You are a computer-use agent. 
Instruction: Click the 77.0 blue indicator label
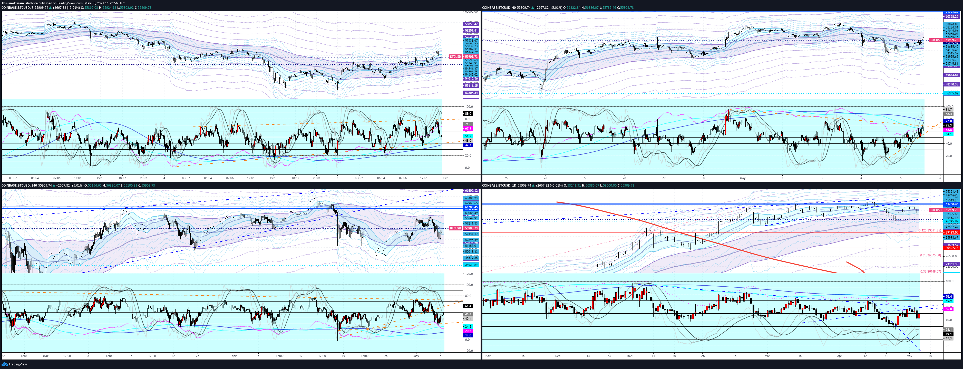point(949,121)
